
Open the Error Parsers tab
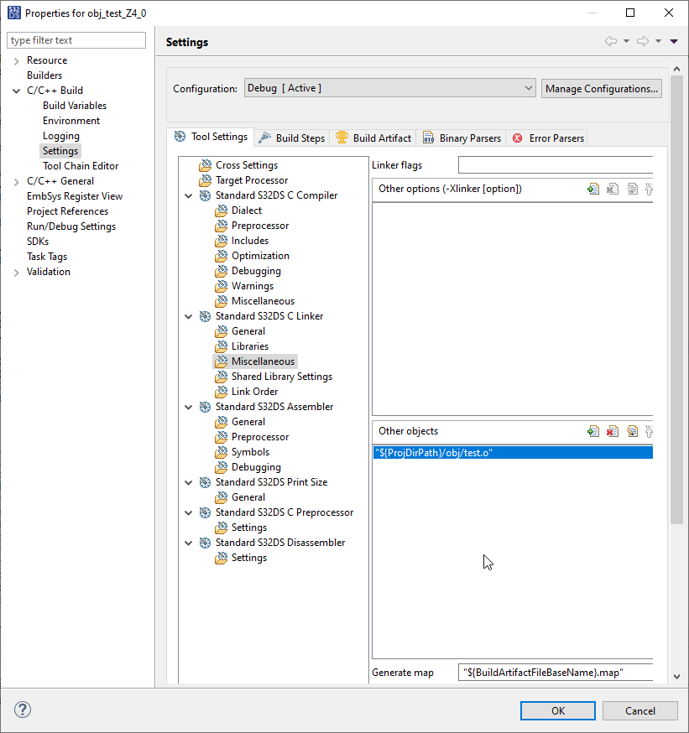[x=548, y=138]
